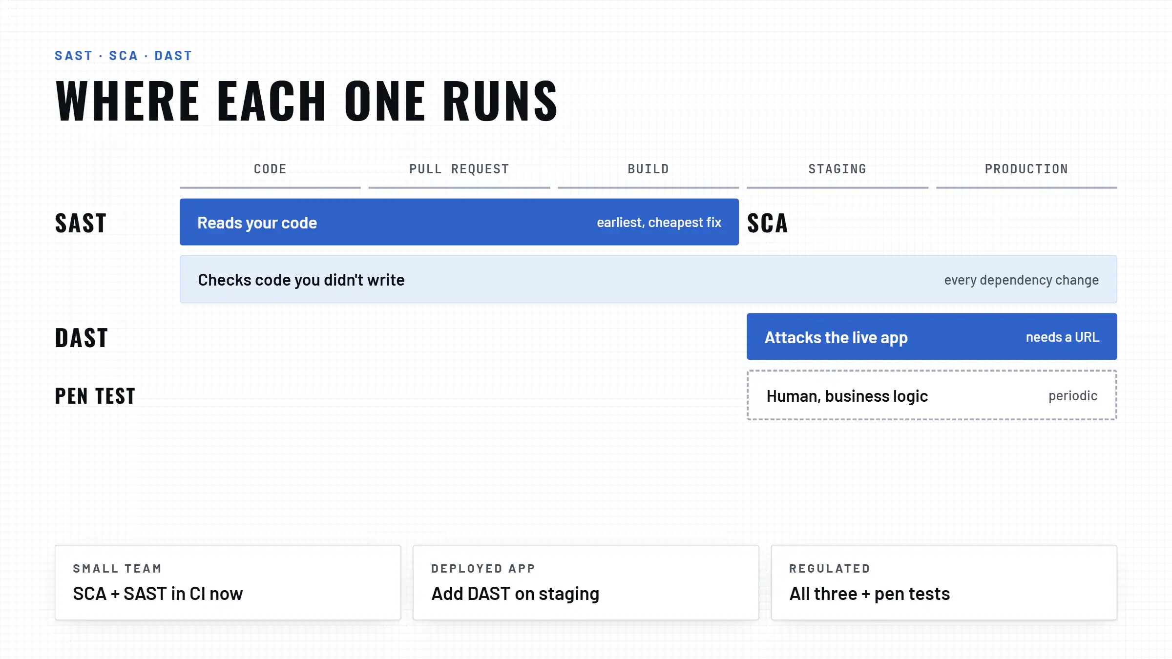Click the 'needs a URL' note
The width and height of the screenshot is (1172, 659).
1063,337
